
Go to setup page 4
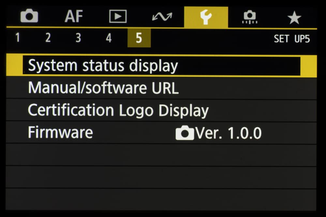109,38
